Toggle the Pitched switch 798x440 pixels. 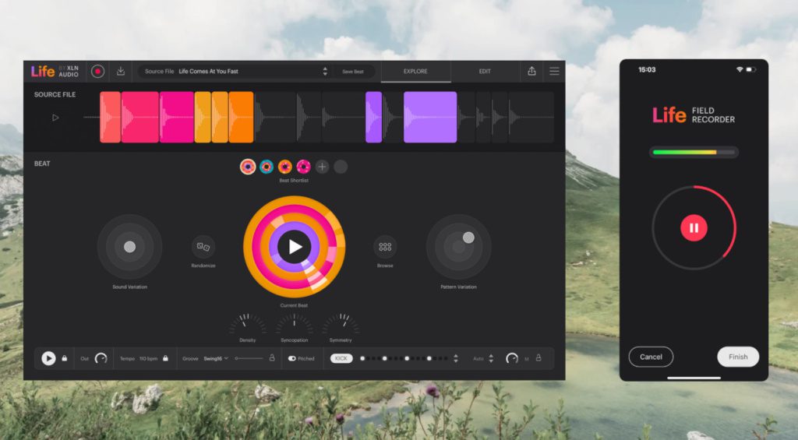pyautogui.click(x=292, y=358)
